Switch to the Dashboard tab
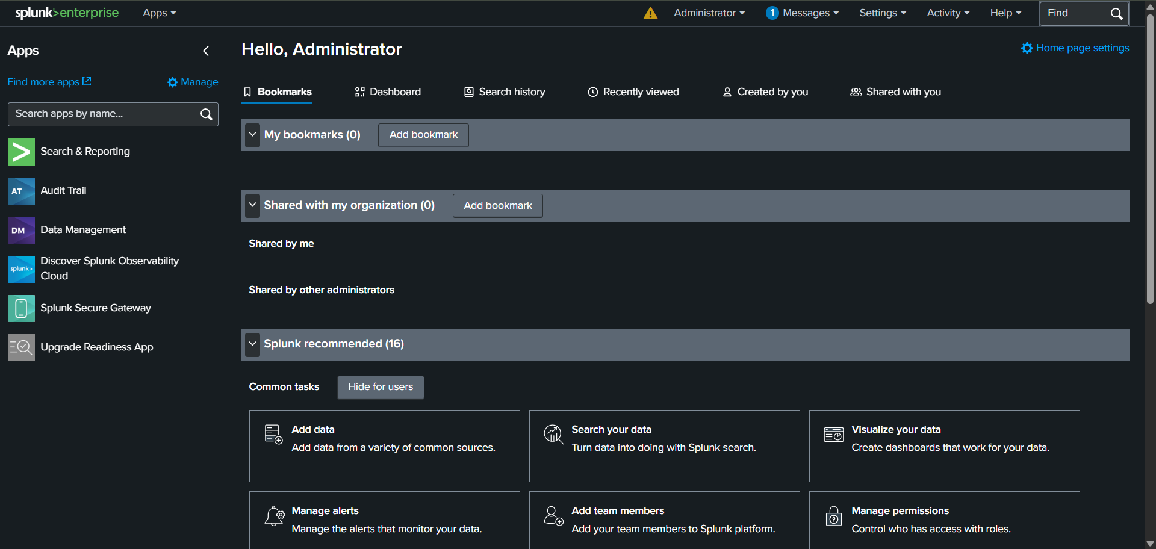 (388, 92)
